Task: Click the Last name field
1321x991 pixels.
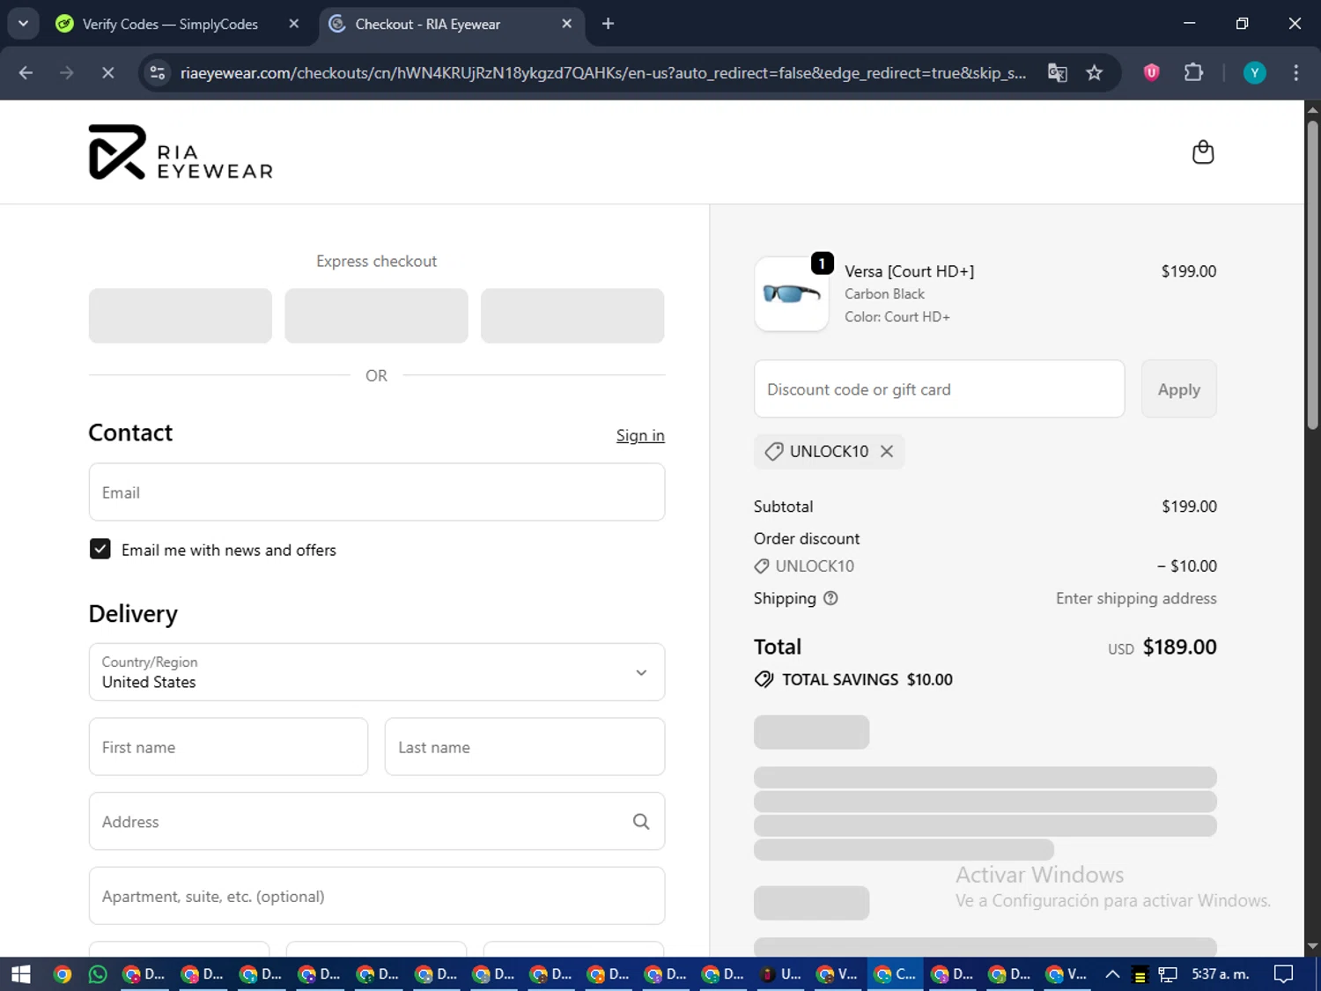Action: 525,747
